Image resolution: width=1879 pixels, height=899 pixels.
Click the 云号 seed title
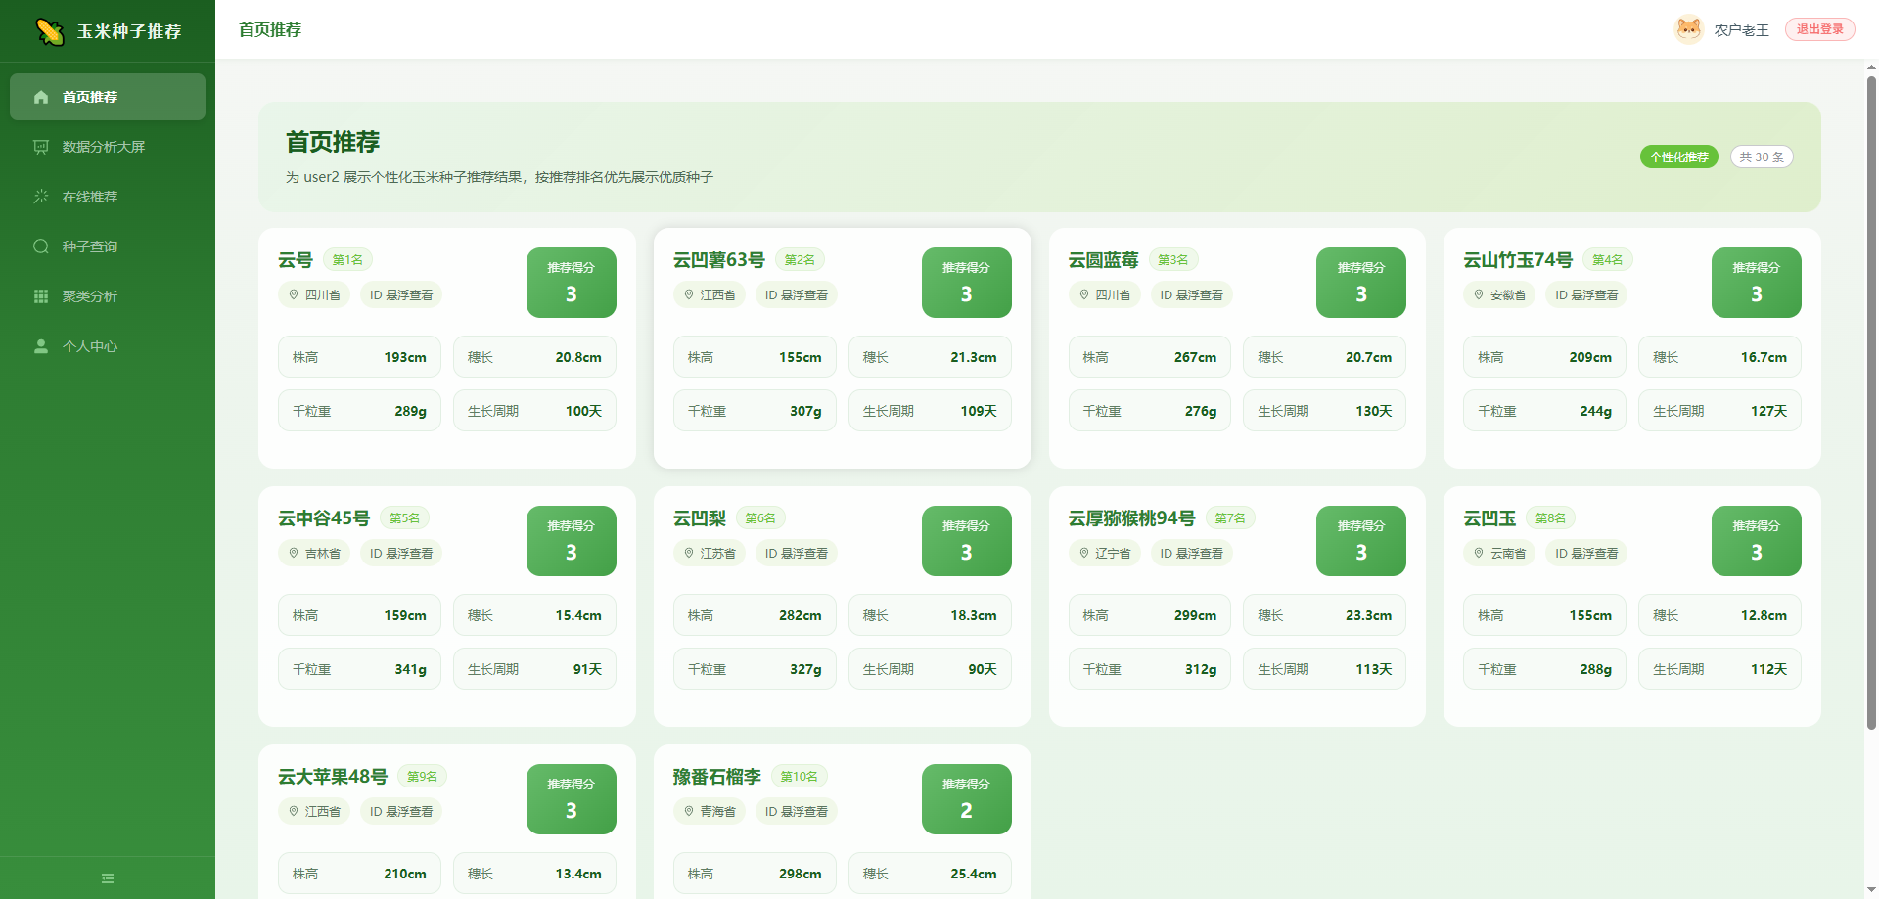coord(296,260)
